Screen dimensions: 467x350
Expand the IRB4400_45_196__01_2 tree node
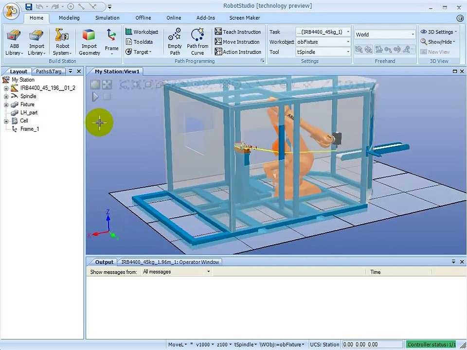6,88
